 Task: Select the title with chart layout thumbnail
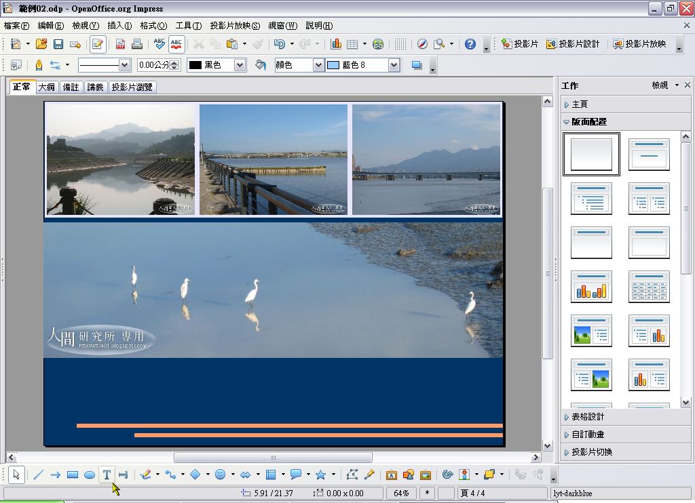click(591, 287)
